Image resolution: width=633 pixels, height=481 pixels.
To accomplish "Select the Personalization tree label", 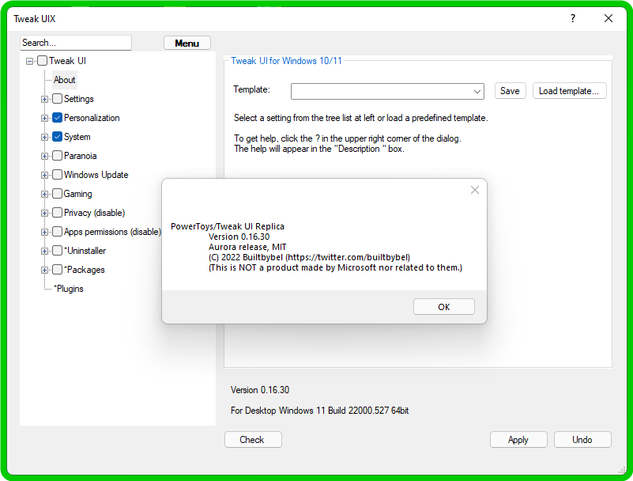I will click(92, 118).
